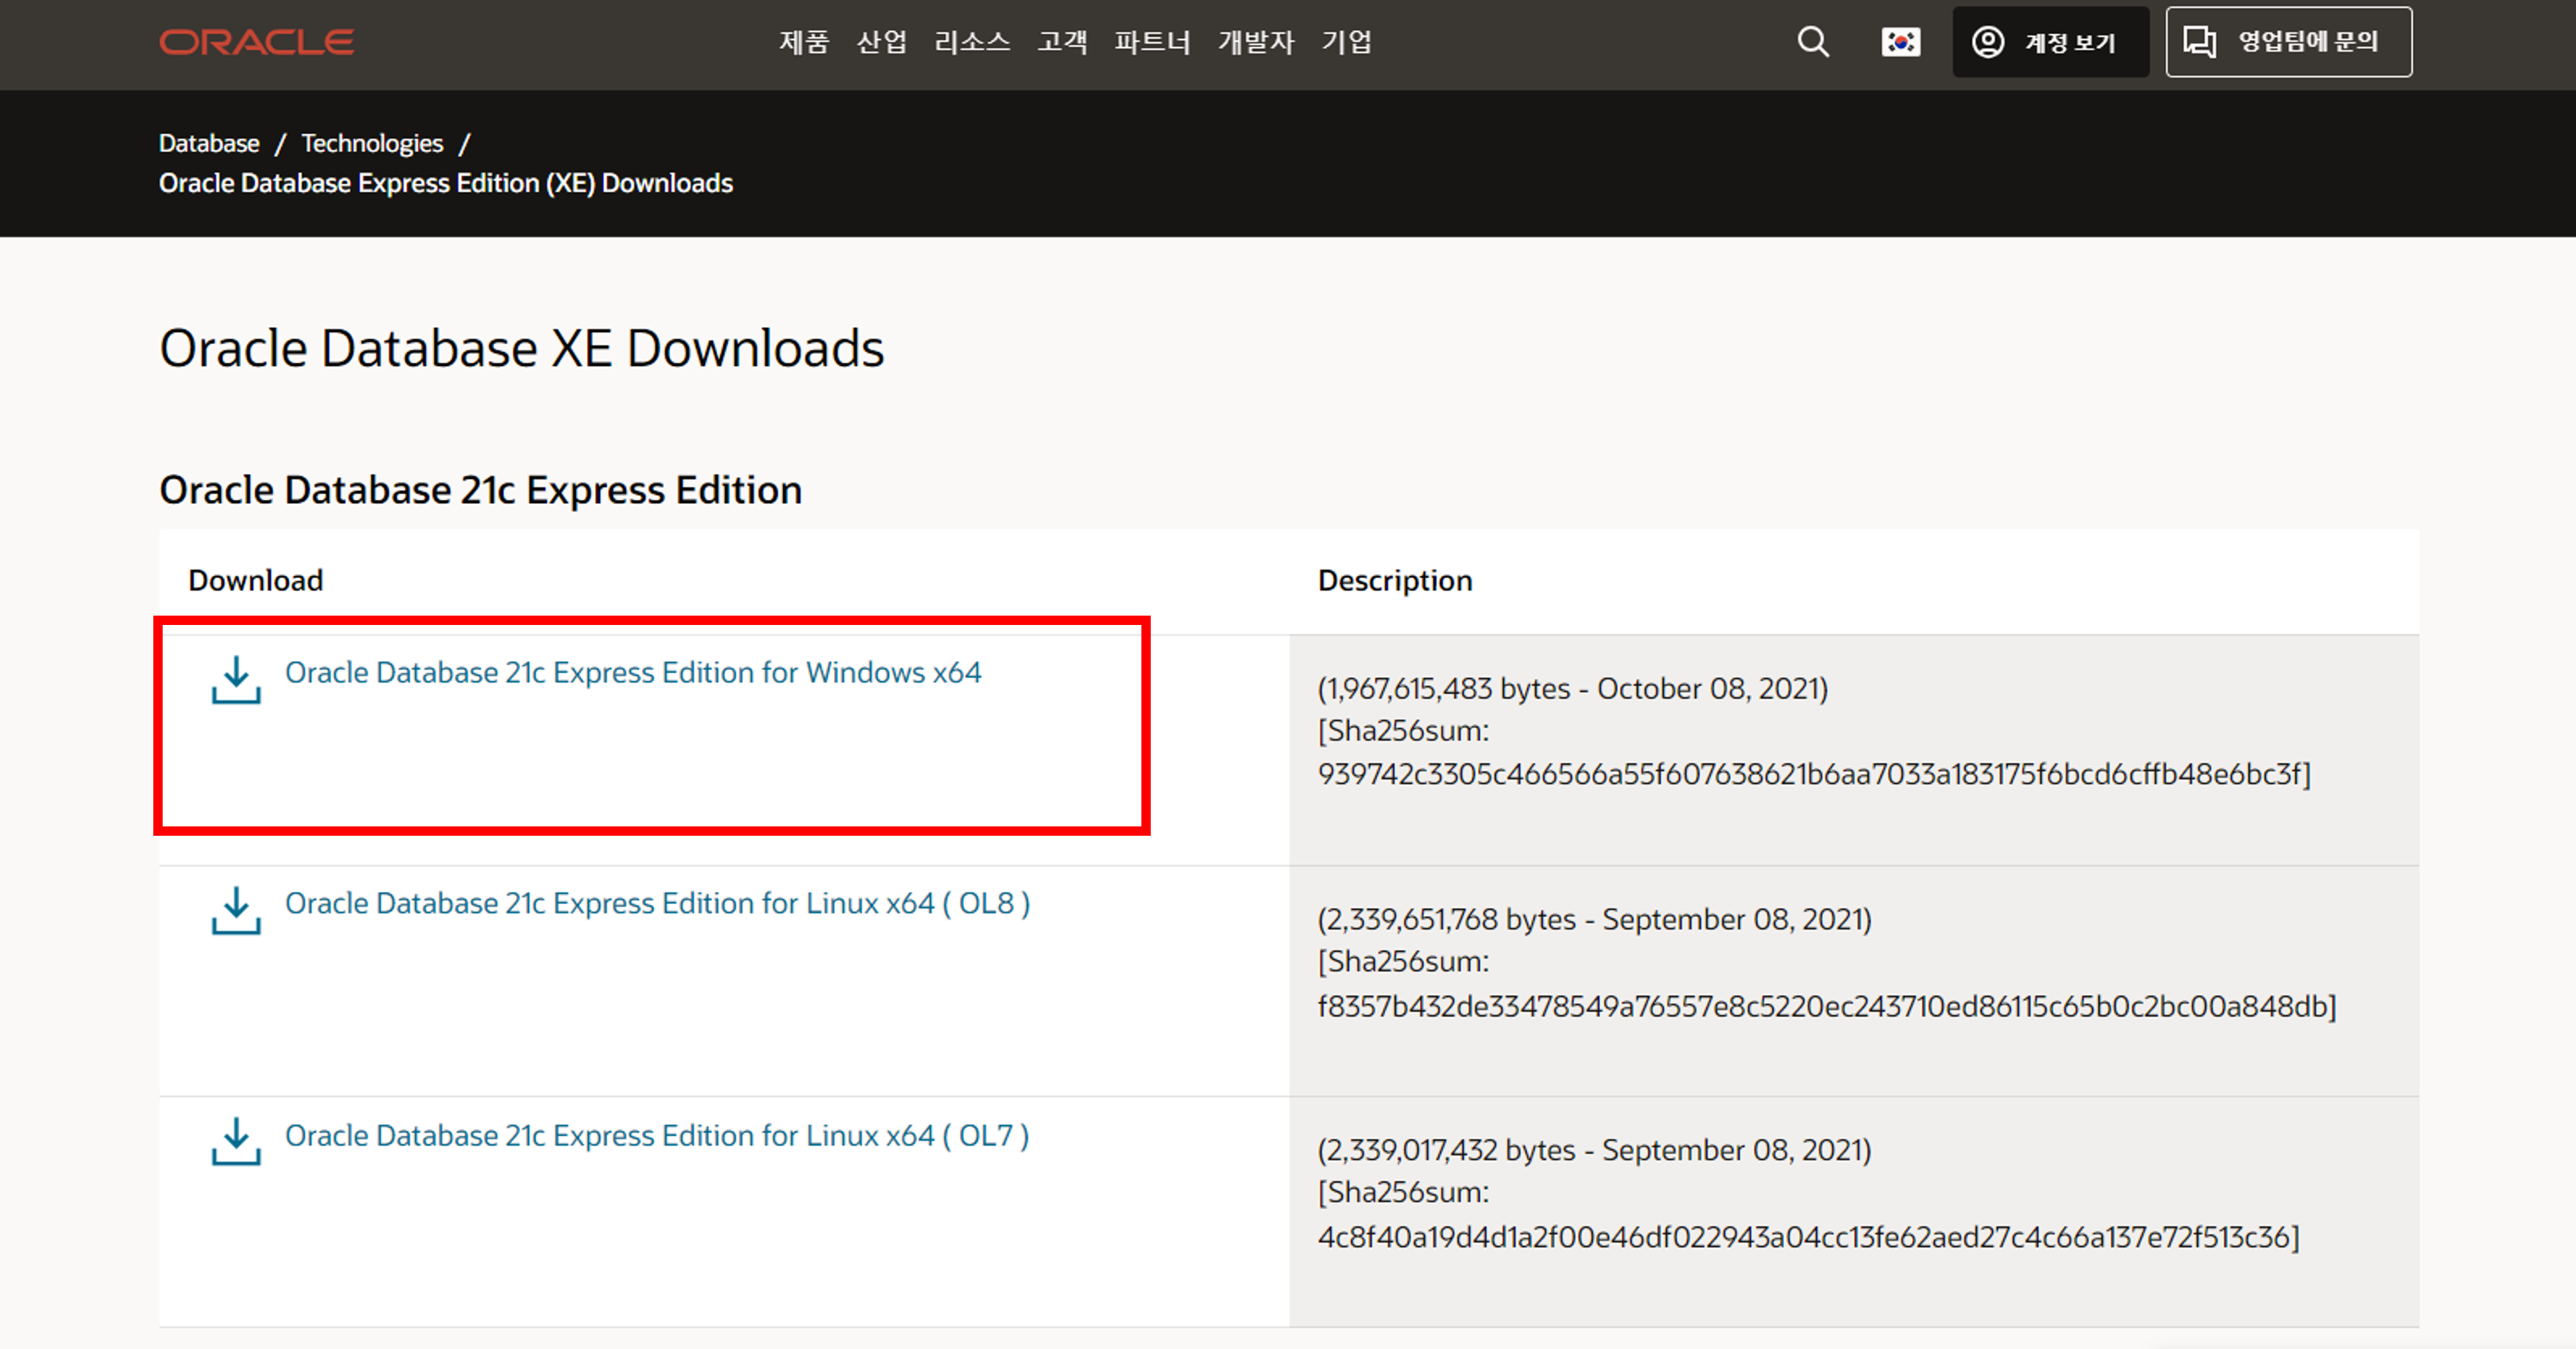Download Oracle Database 21c Linux x64 OL8
The height and width of the screenshot is (1349, 2576).
(657, 903)
